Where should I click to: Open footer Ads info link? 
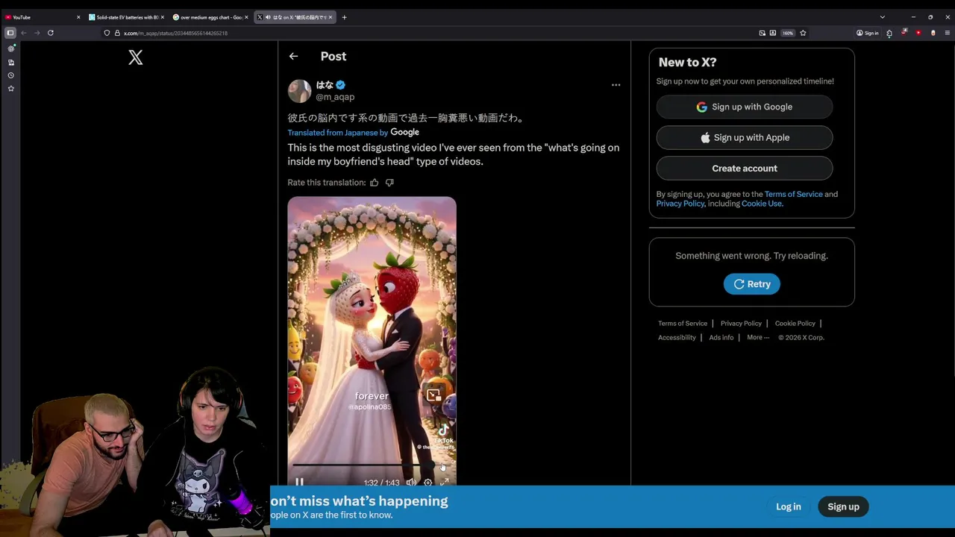click(721, 338)
